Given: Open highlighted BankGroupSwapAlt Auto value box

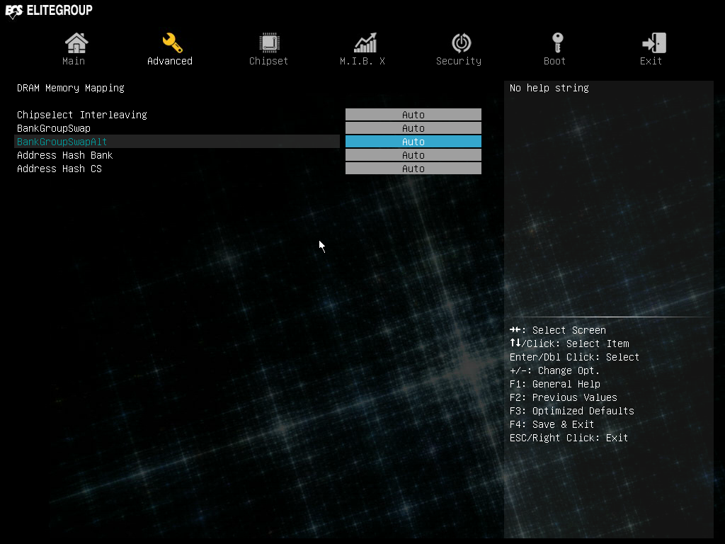Looking at the screenshot, I should [413, 142].
